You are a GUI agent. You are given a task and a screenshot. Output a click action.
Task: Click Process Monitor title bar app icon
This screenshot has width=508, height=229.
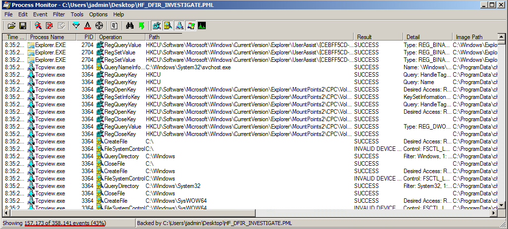(6, 5)
